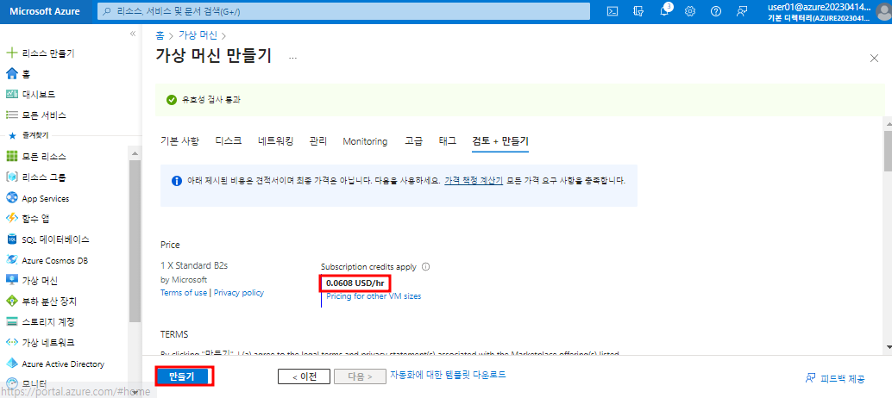Screen dimensions: 892x398
Task: Click the App Services globe icon
Action: click(x=11, y=198)
